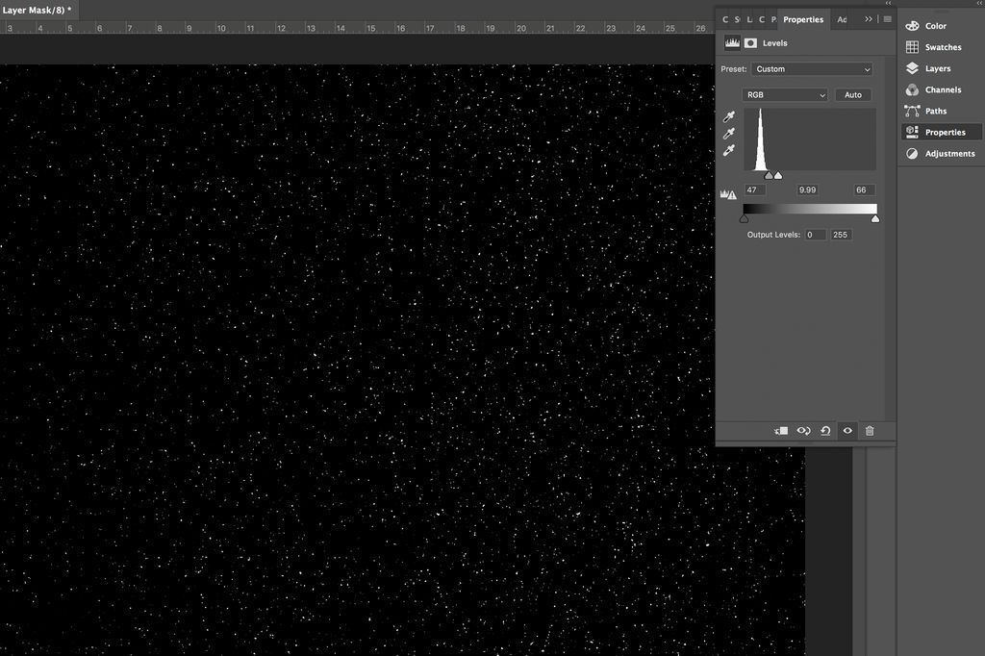Reset the Levels adjustment to defaults
The image size is (985, 656).
coord(825,431)
